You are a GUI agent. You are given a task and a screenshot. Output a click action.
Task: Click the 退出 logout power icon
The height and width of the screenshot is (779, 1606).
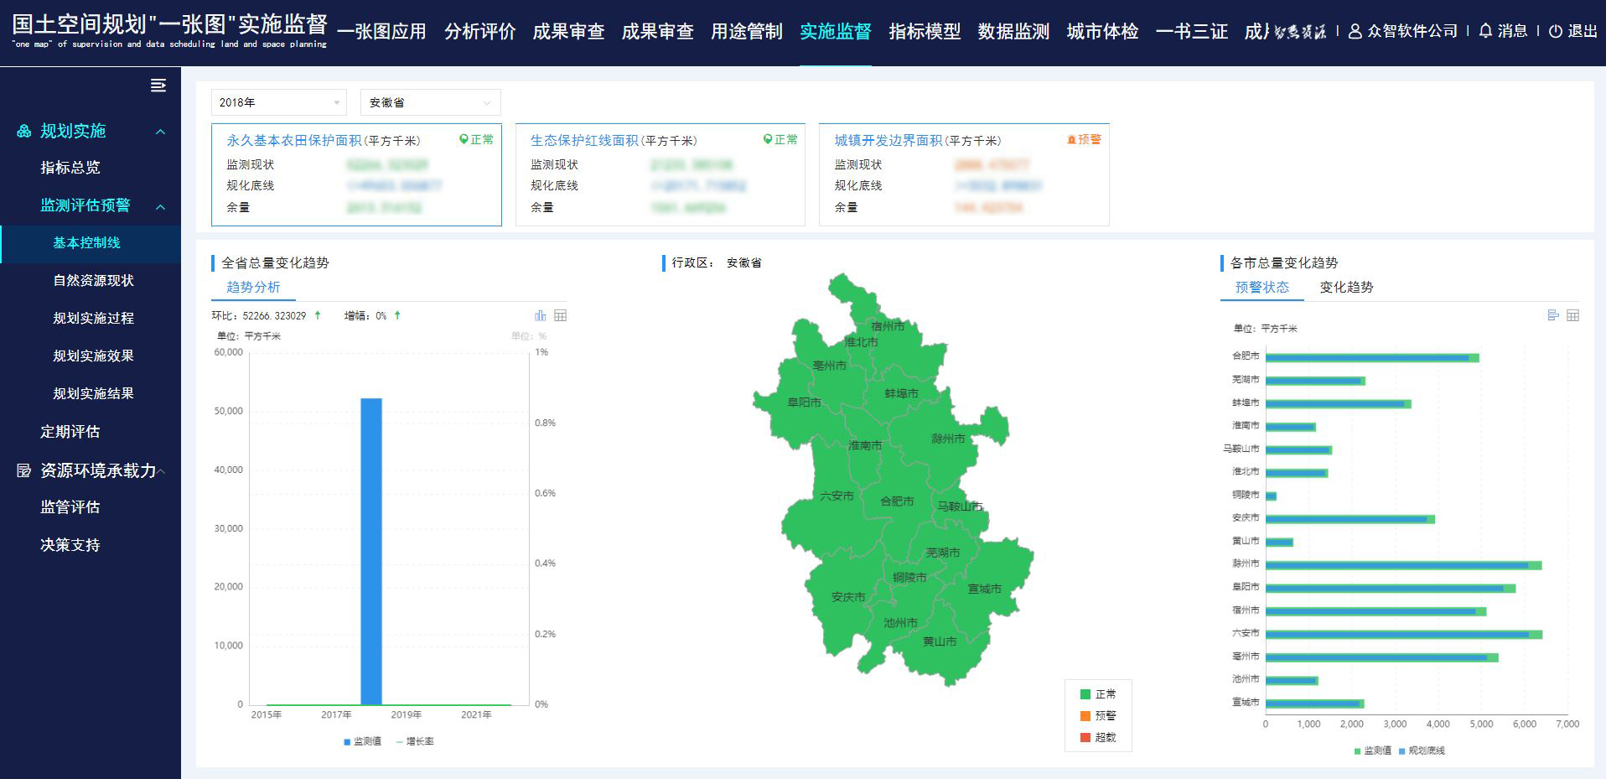click(x=1556, y=32)
